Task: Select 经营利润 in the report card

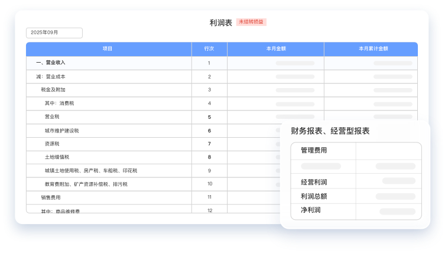Action: coord(314,181)
